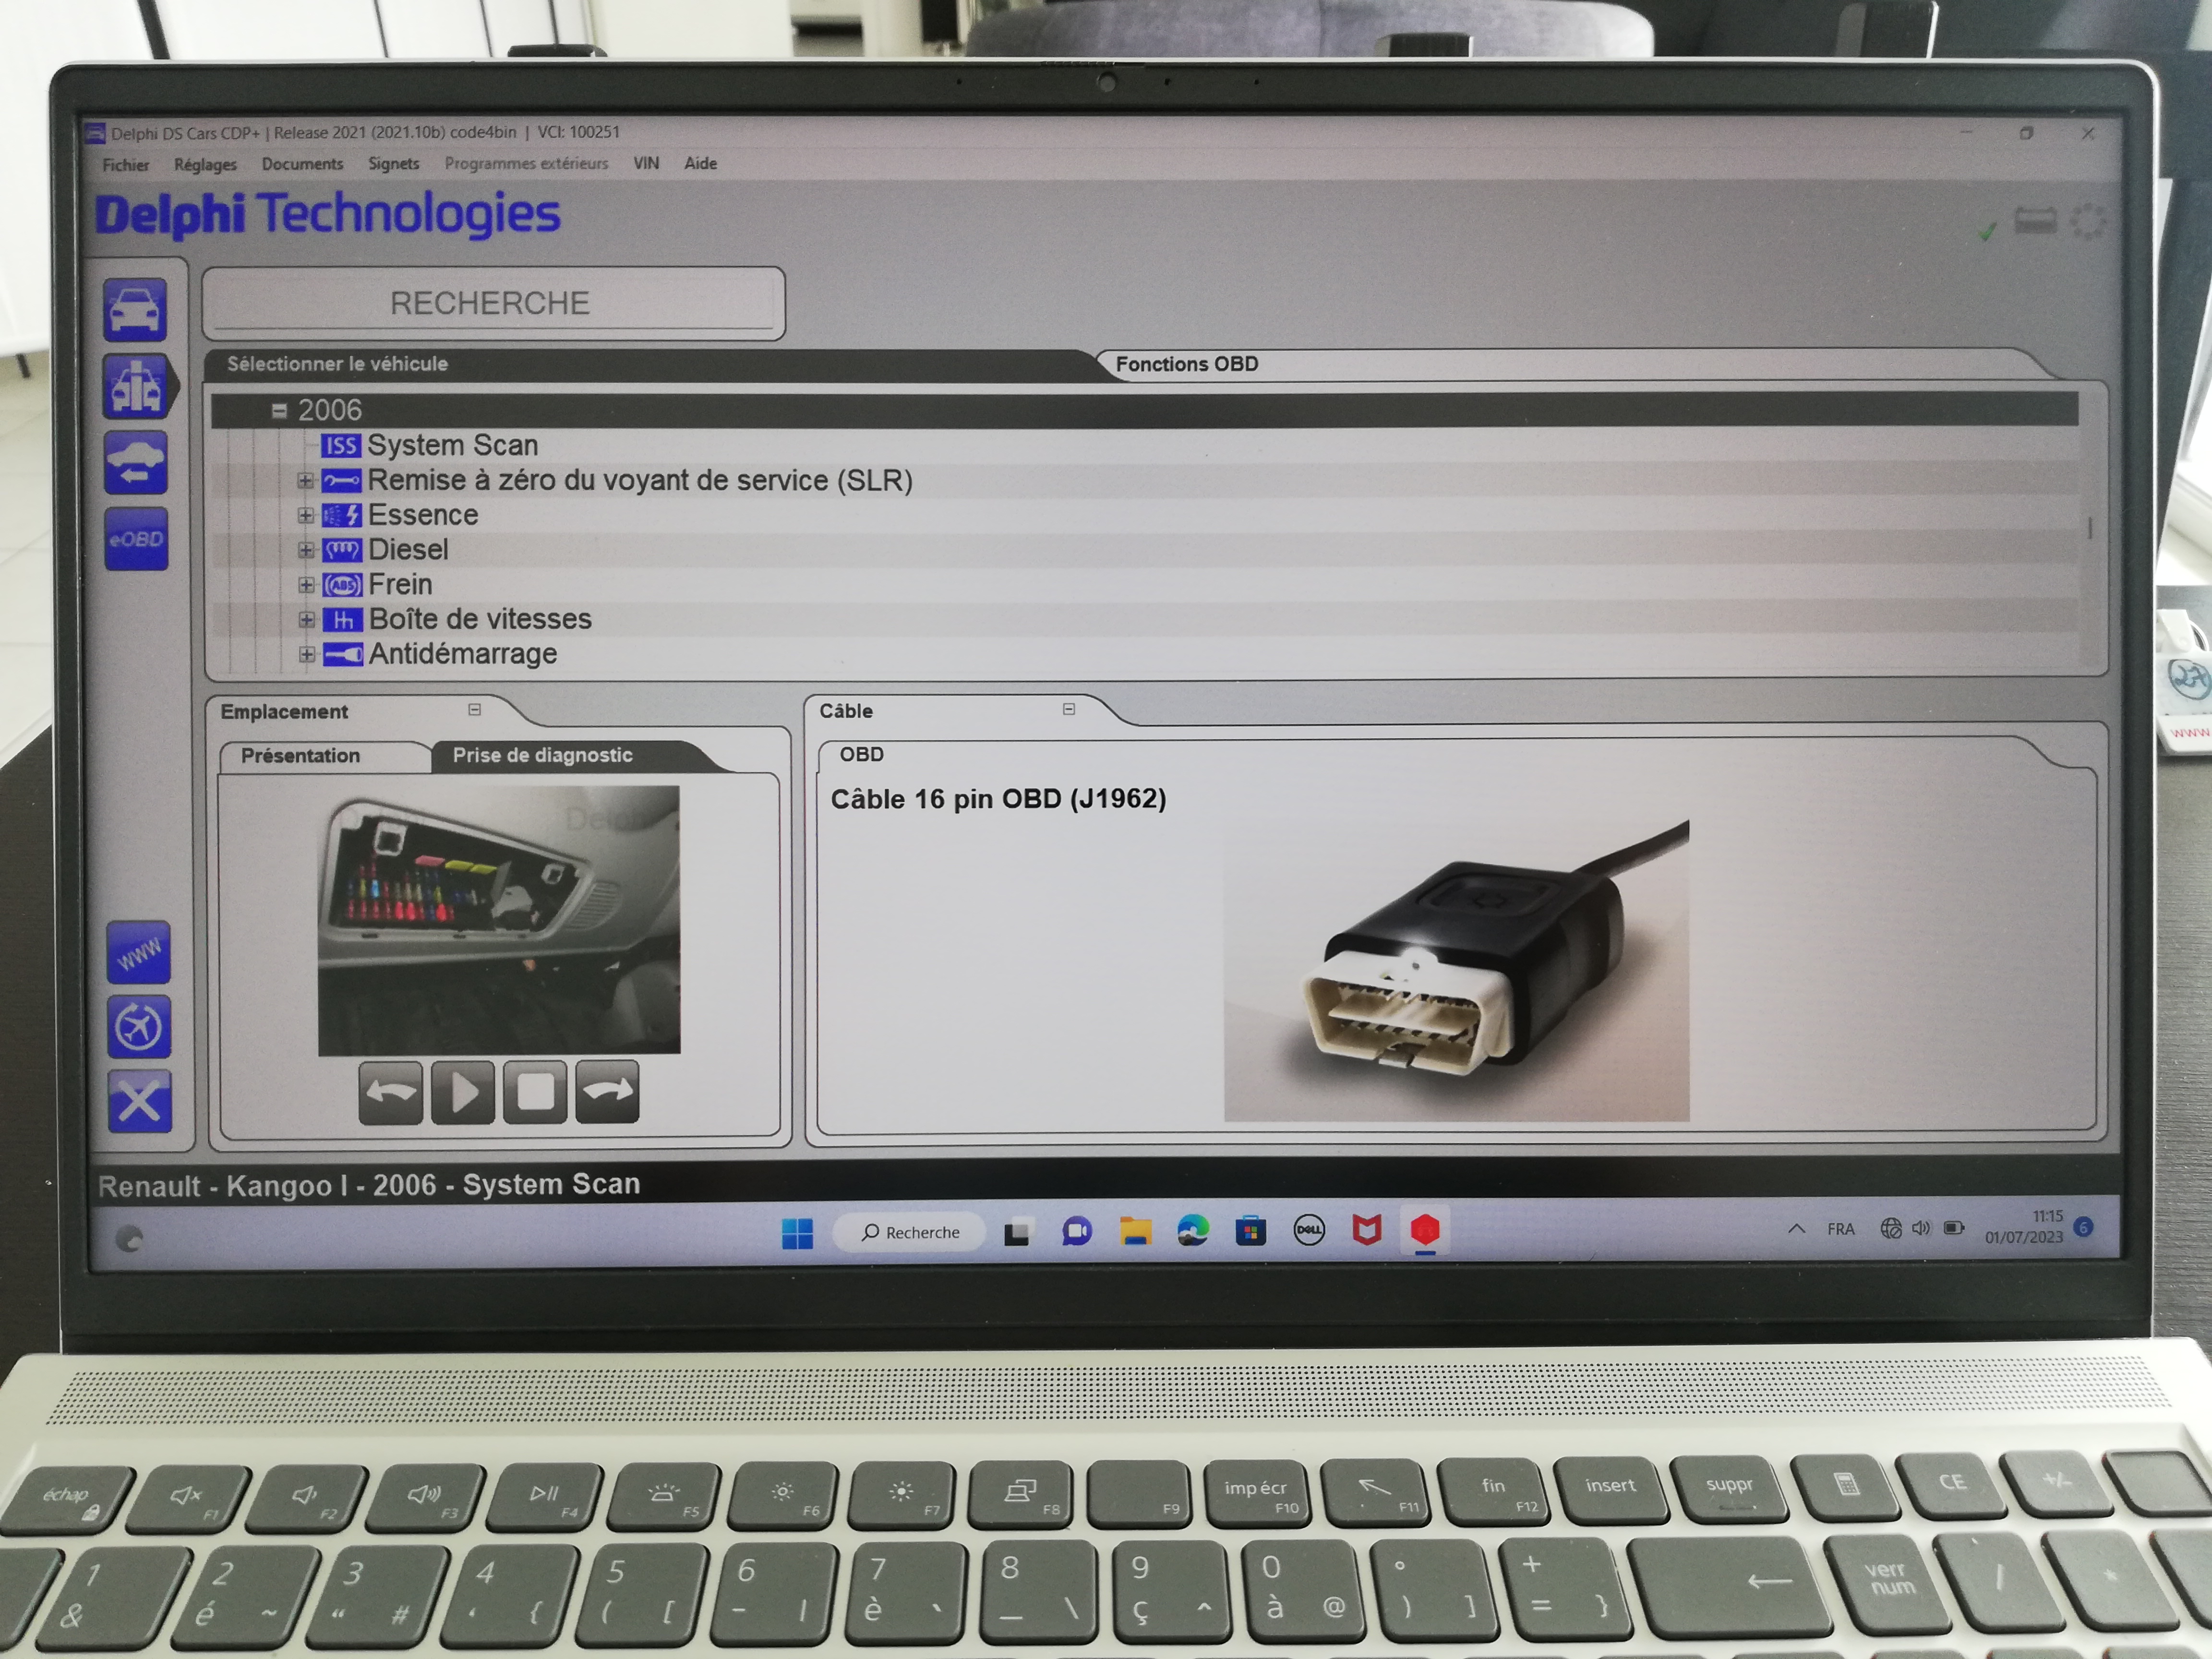This screenshot has height=1659, width=2212.
Task: Click the service light reset wrench icon
Action: 341,481
